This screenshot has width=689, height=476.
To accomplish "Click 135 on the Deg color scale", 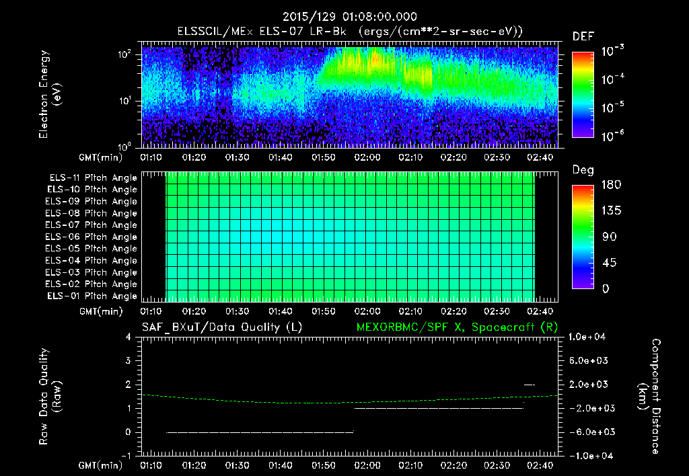I will [611, 211].
